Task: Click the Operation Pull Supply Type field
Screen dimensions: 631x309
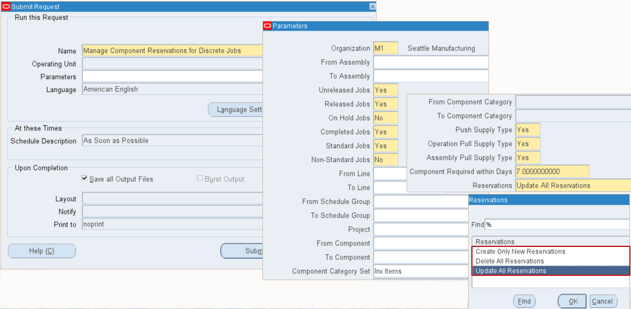Action: 528,144
